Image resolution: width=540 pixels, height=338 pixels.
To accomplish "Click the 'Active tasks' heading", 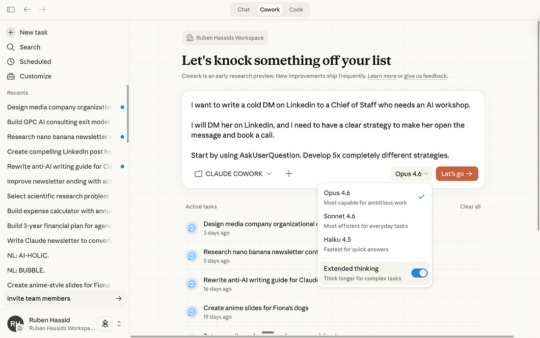I will [x=201, y=207].
